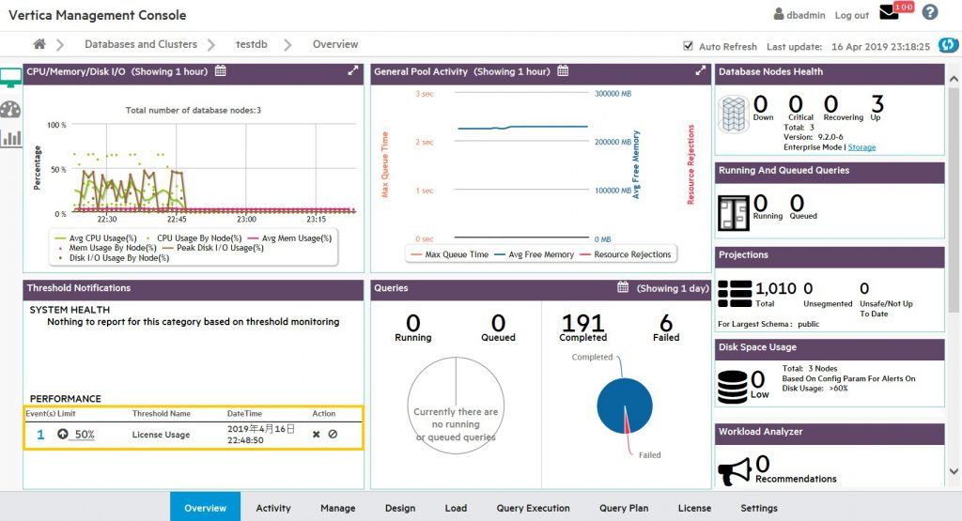Toggle the Auto Refresh checkbox
This screenshot has height=521, width=962.
[x=689, y=46]
